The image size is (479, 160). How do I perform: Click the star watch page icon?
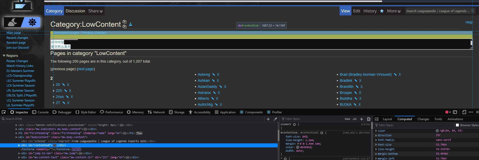382,11
